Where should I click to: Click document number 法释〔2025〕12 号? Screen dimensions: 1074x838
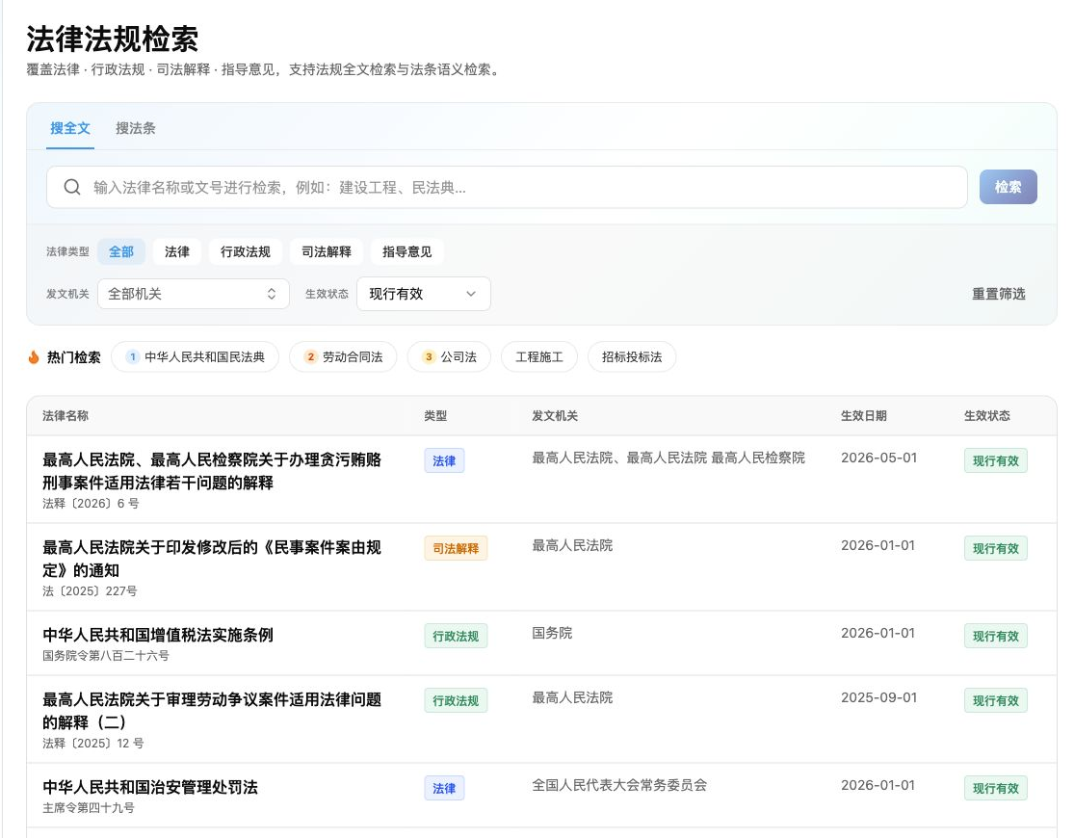93,744
